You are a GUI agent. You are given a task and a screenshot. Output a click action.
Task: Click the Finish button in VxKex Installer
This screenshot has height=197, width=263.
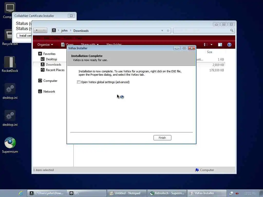162,138
